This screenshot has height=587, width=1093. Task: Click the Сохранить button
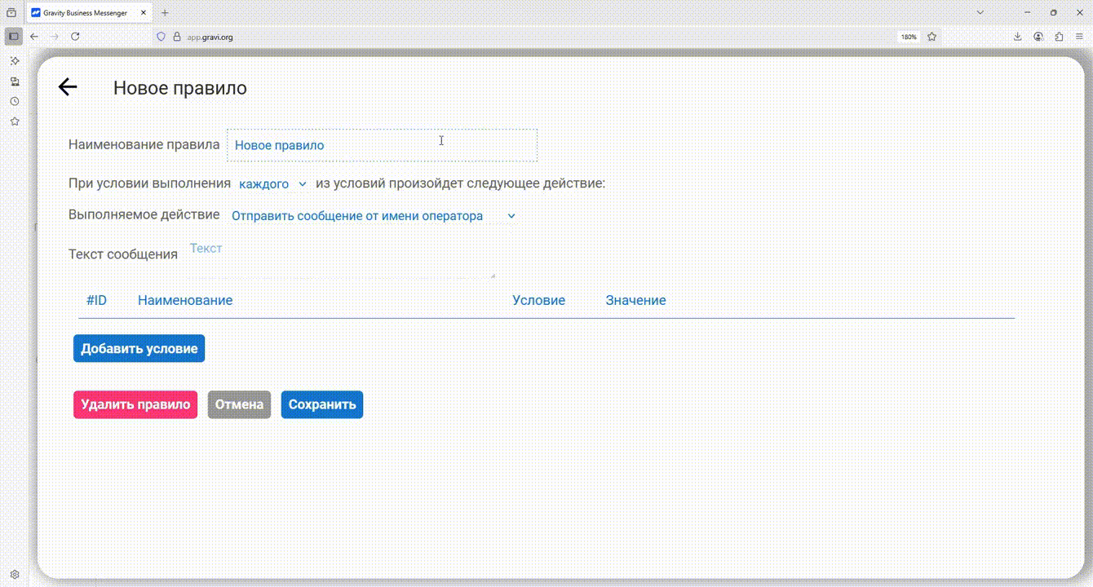322,404
